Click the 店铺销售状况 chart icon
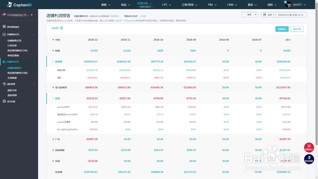This screenshot has height=179, width=318. point(4,34)
